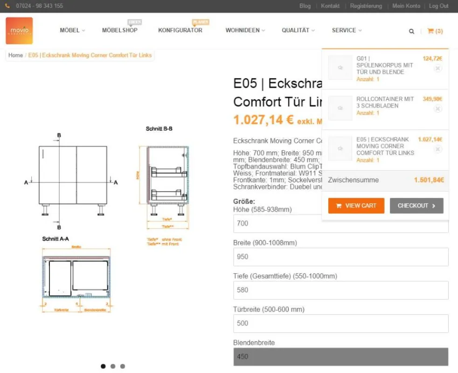Screen dimensions: 458x373
Task: Select the third image carousel dot
Action: [123, 366]
